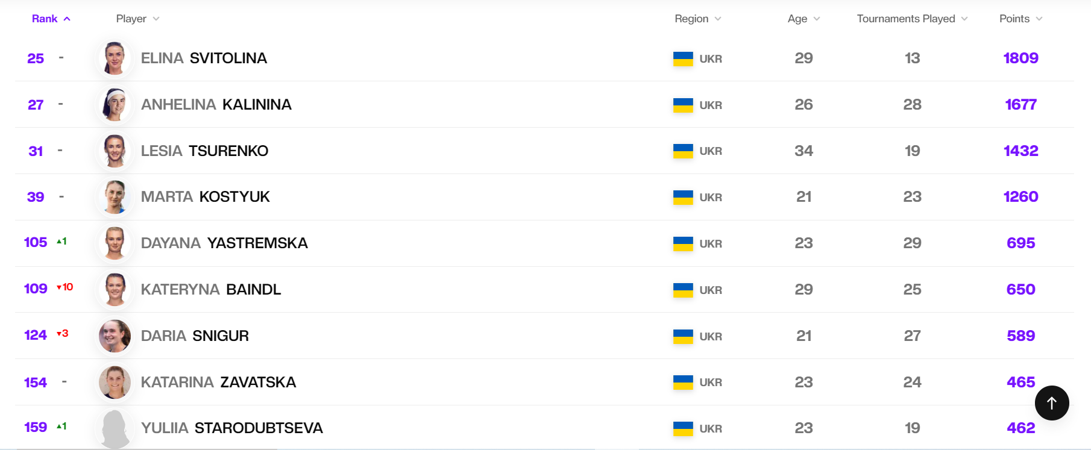Viewport: 1091px width, 450px height.
Task: Toggle the Rank sort direction
Action: click(51, 19)
